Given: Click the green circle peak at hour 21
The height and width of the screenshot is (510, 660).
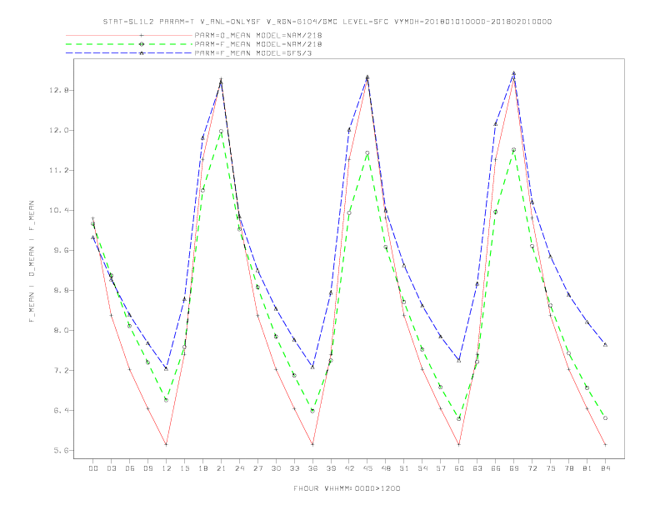Looking at the screenshot, I should click(x=221, y=132).
